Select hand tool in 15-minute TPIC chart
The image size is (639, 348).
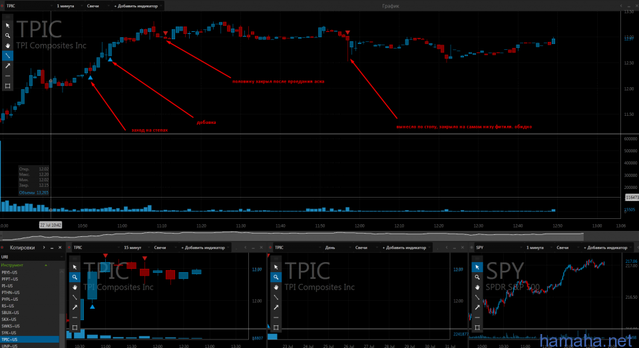click(x=75, y=287)
